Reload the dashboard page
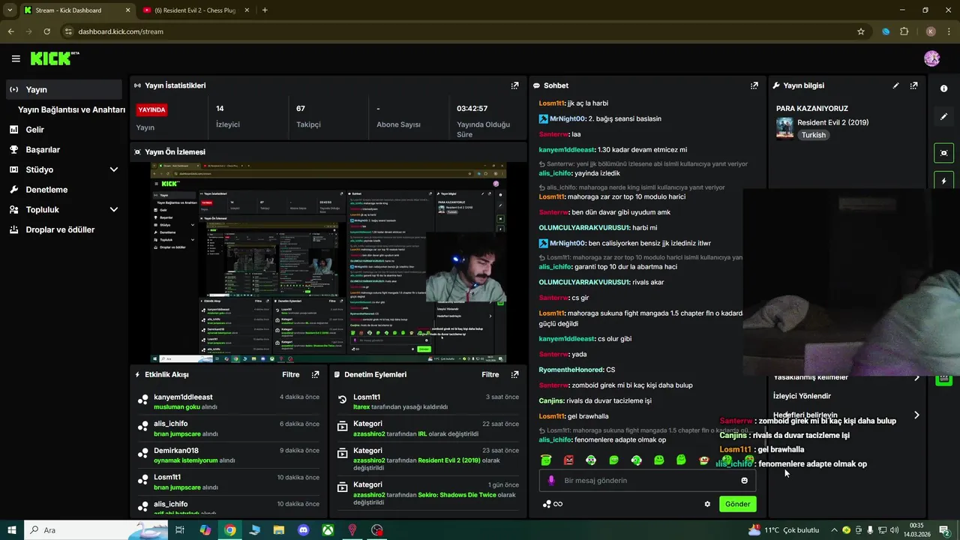Image resolution: width=960 pixels, height=540 pixels. 46,31
